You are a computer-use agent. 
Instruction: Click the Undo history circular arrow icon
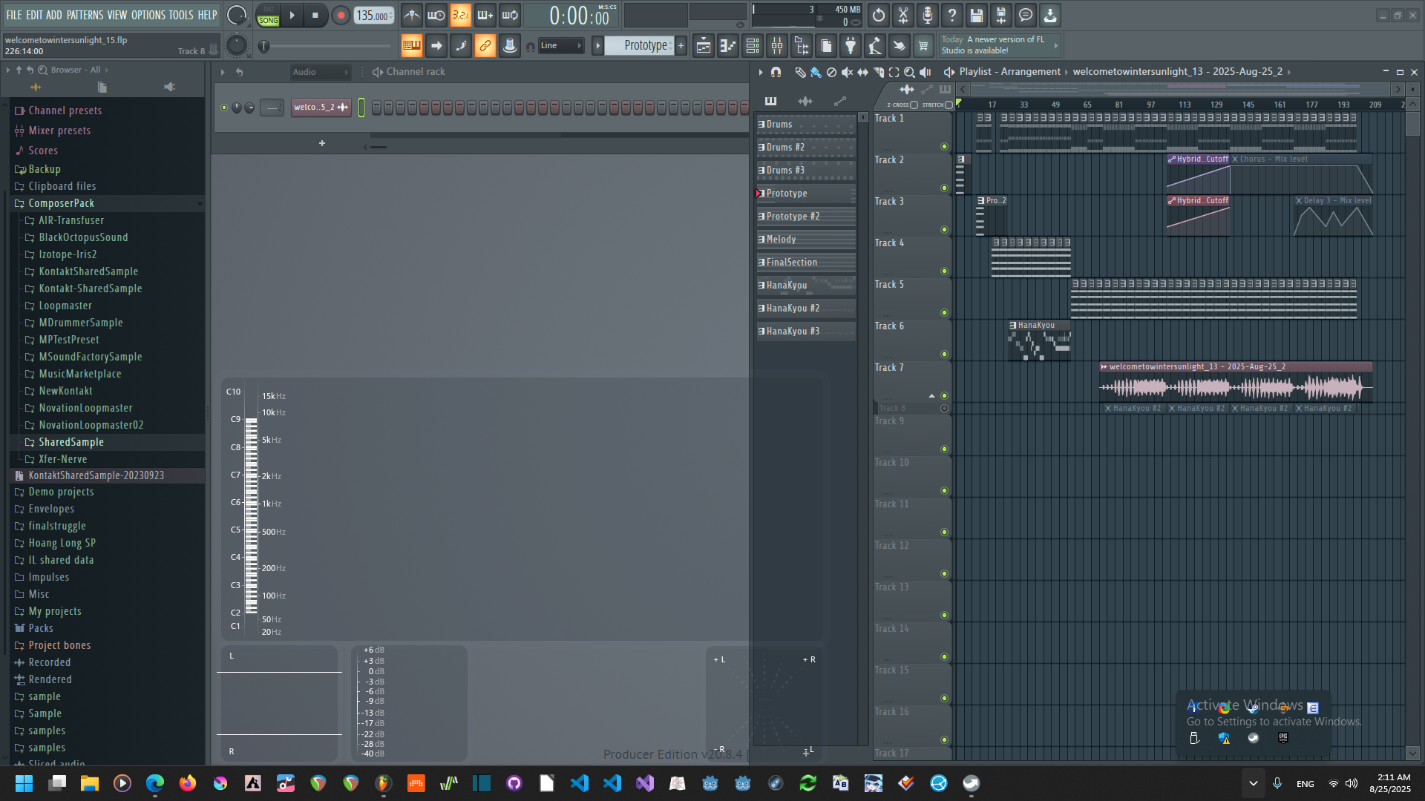tap(879, 15)
